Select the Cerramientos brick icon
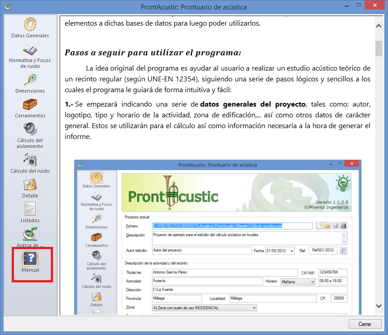Viewport: 388px width, 335px height. pyautogui.click(x=30, y=105)
